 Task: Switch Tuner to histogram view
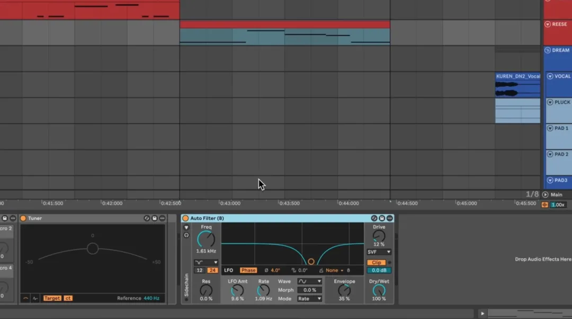35,298
